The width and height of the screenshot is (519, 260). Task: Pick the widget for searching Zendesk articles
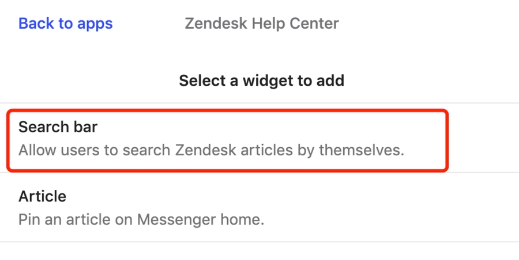(227, 139)
